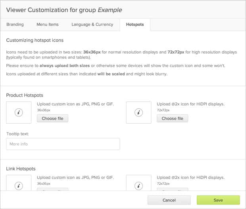Open the Branding tab
Screen dimensions: 246x209
point(15,25)
